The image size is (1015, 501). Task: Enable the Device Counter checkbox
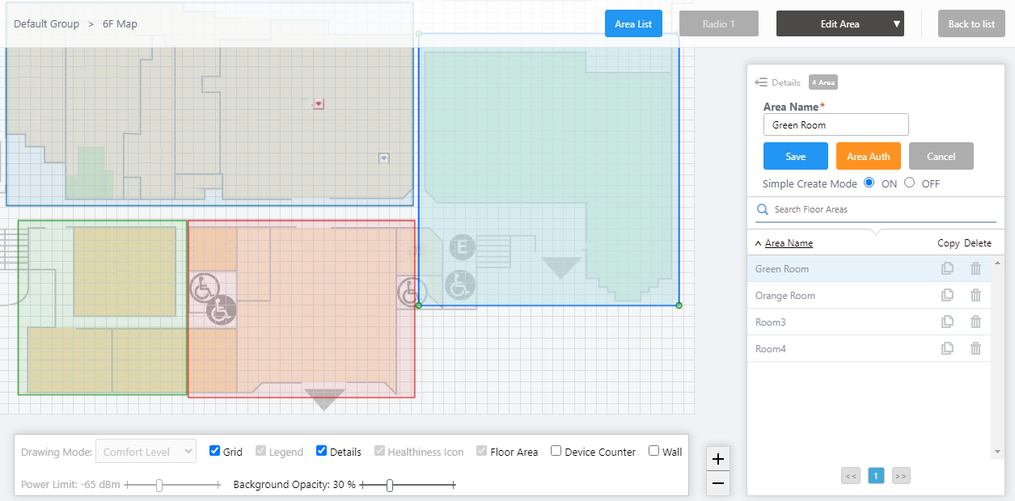[x=556, y=451]
